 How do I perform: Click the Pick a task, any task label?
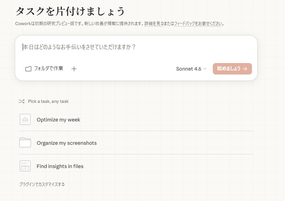point(48,101)
